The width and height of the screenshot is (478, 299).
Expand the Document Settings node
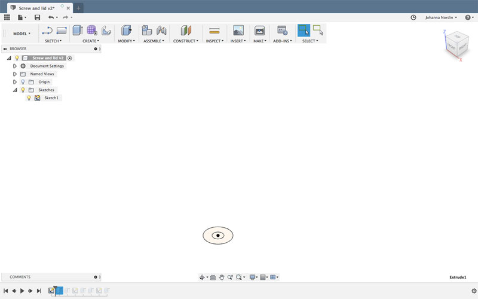tap(14, 66)
